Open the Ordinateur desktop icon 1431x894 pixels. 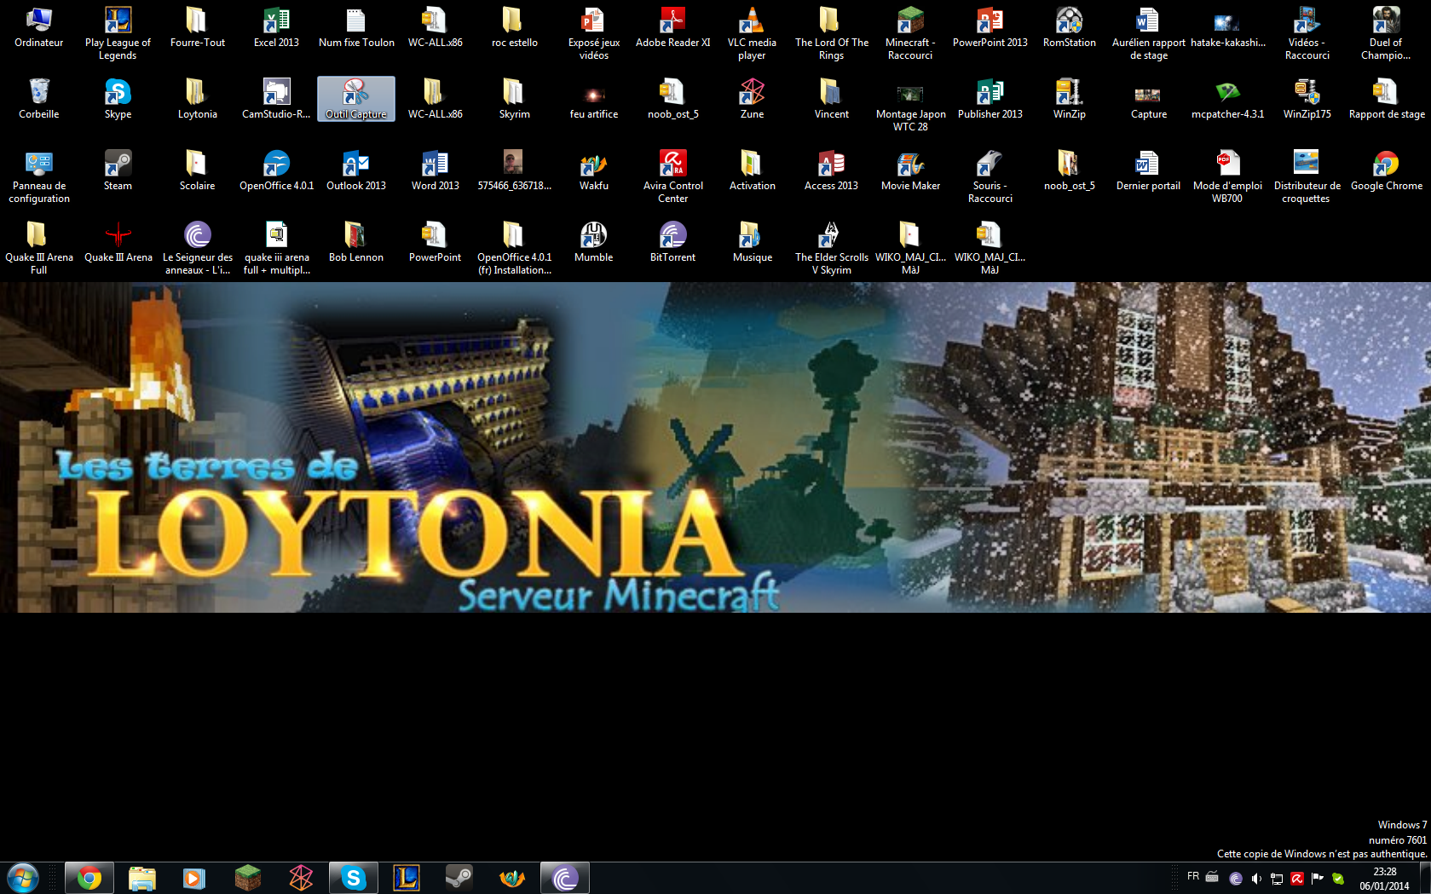click(39, 27)
